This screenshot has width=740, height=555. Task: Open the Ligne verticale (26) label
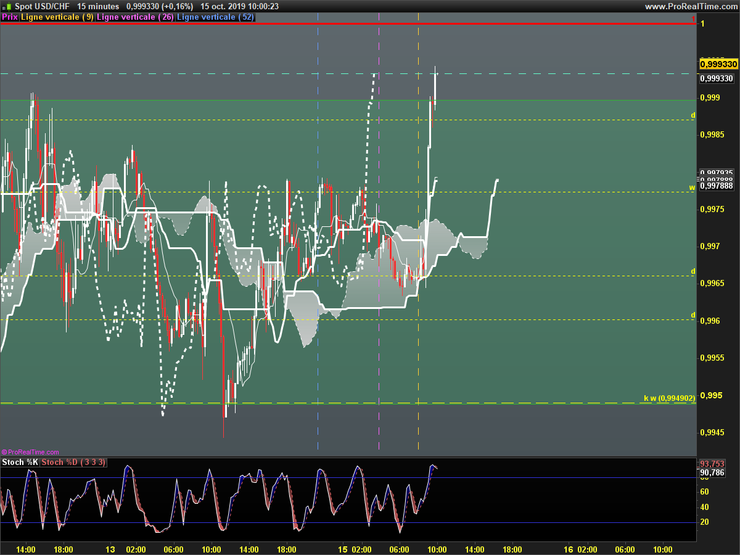tap(135, 17)
